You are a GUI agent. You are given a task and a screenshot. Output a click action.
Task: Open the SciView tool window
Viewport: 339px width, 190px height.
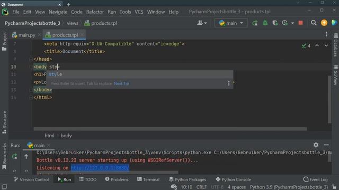(x=335, y=75)
